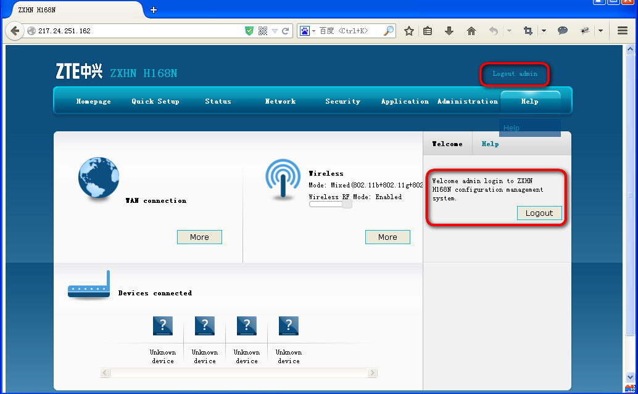Viewport: 638px width, 394px height.
Task: Click the magnifying glass search icon
Action: 389,31
